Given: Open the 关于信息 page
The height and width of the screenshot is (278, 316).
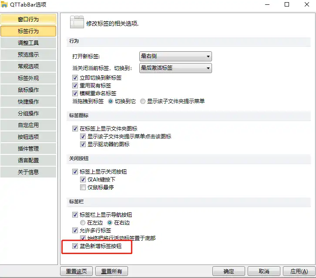Looking at the screenshot, I should tap(28, 172).
